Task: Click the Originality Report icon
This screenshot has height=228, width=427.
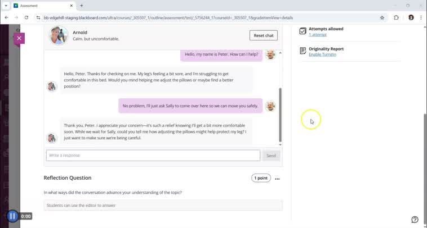Action: coord(303,51)
